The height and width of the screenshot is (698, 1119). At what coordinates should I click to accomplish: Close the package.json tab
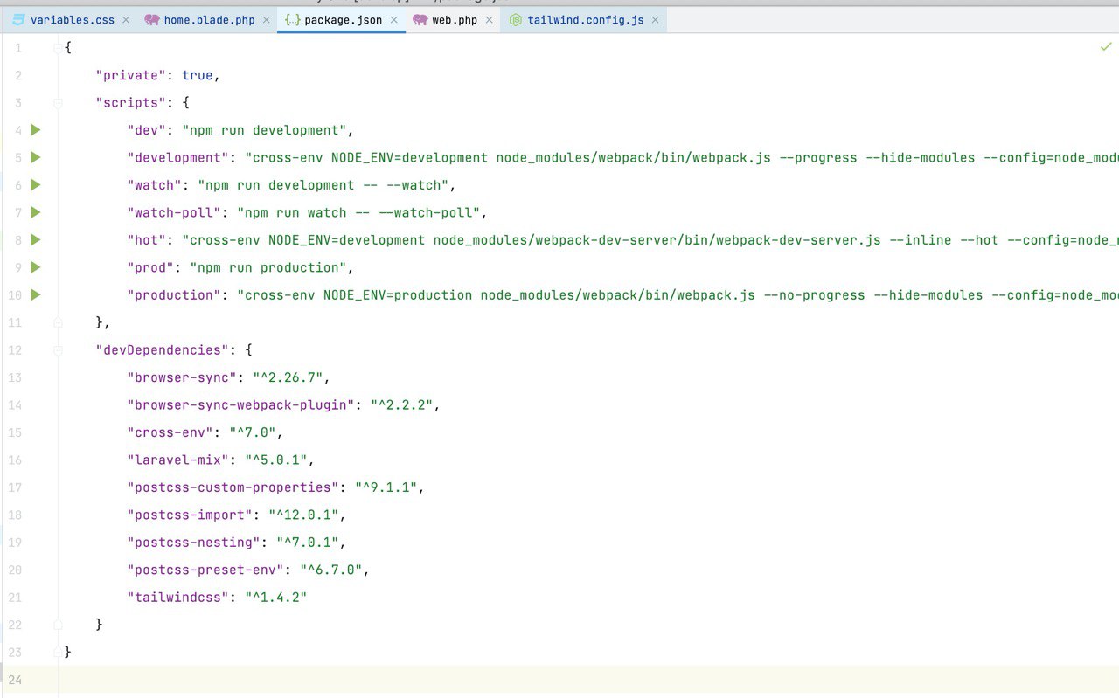[x=393, y=19]
